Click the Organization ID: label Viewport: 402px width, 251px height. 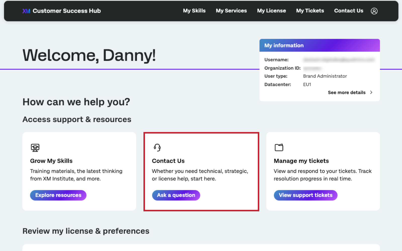[x=282, y=68]
